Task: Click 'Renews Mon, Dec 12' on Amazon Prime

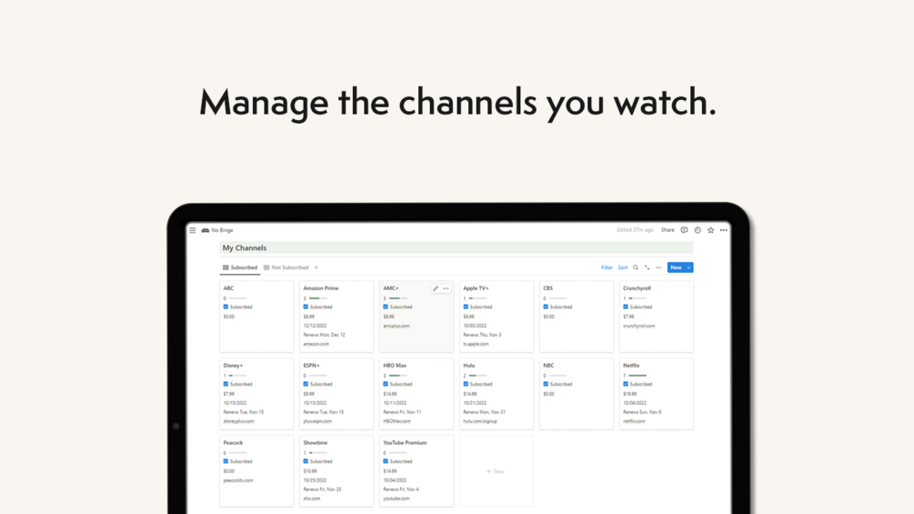Action: tap(324, 335)
